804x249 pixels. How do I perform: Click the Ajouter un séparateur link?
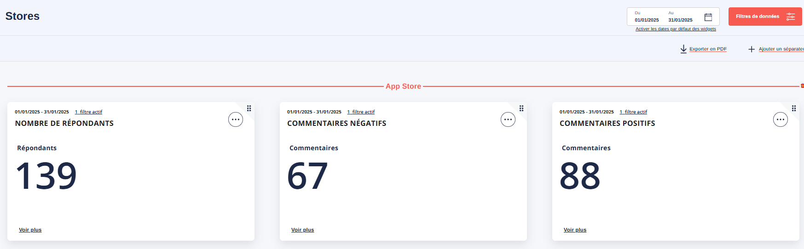[781, 49]
